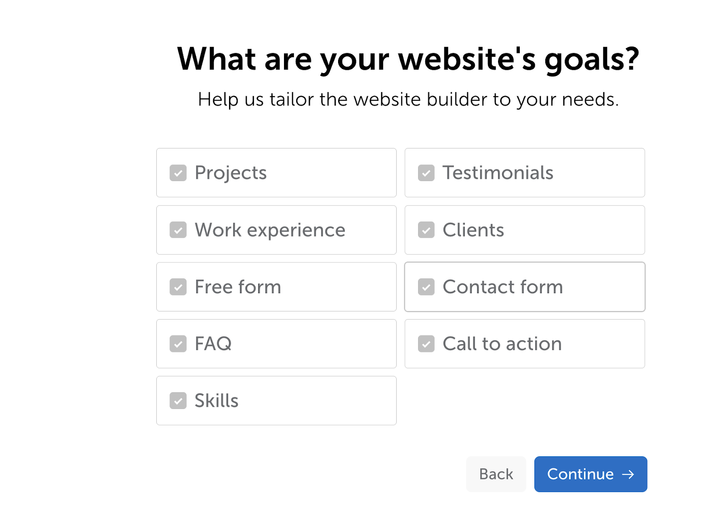
Task: Toggle the FAQ checkbox
Action: point(178,344)
